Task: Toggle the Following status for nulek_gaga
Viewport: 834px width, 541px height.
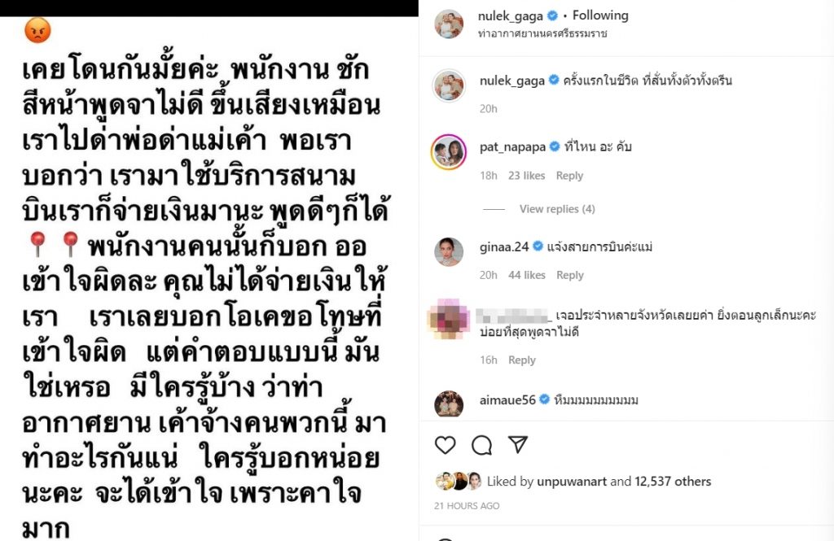Action: (600, 15)
